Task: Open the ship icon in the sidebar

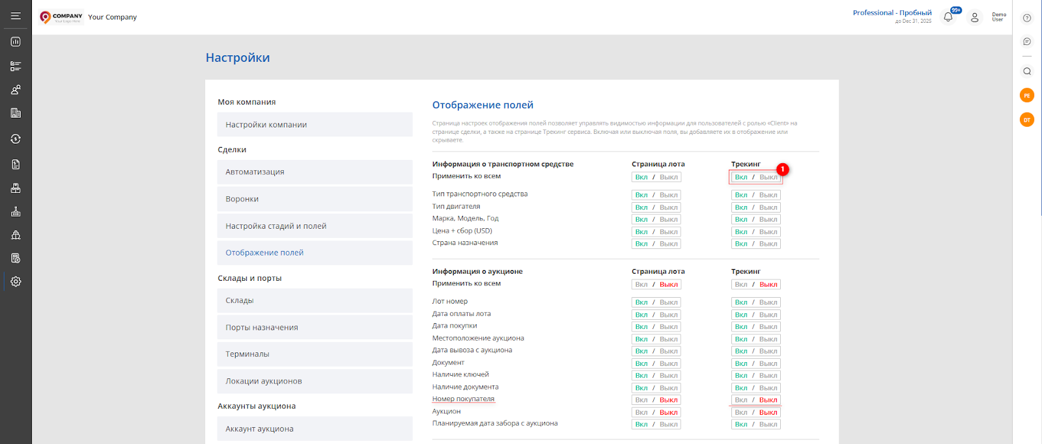Action: tap(16, 235)
